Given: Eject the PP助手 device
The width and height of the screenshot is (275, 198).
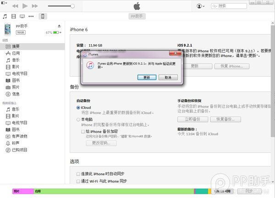Looking at the screenshot, I should click(x=59, y=26).
